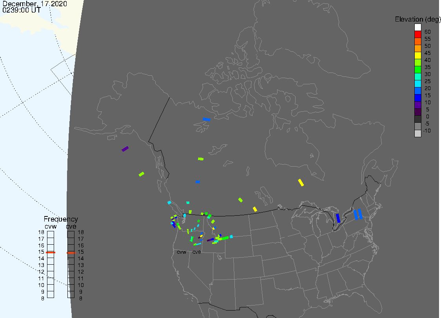Click the 'Elevation (deg)' legend title
Image resolution: width=441 pixels, height=318 pixels.
(417, 20)
